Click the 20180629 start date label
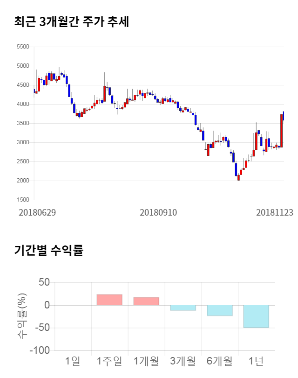 point(37,212)
